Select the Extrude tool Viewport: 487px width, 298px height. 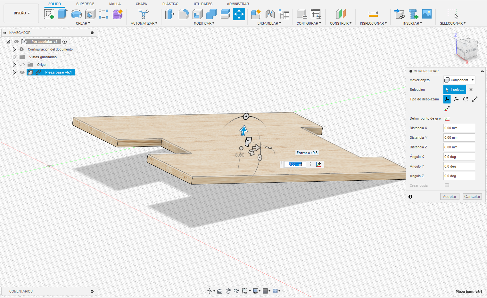[x=62, y=14]
